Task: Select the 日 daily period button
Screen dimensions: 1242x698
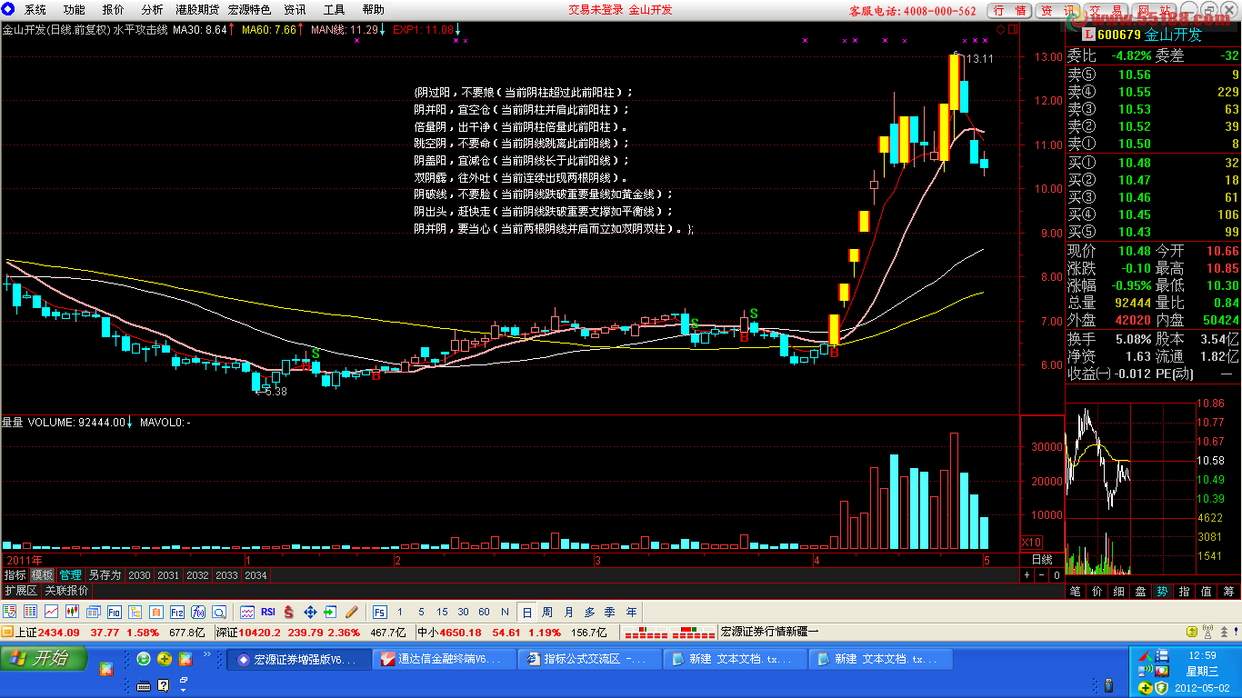Action: coord(526,612)
